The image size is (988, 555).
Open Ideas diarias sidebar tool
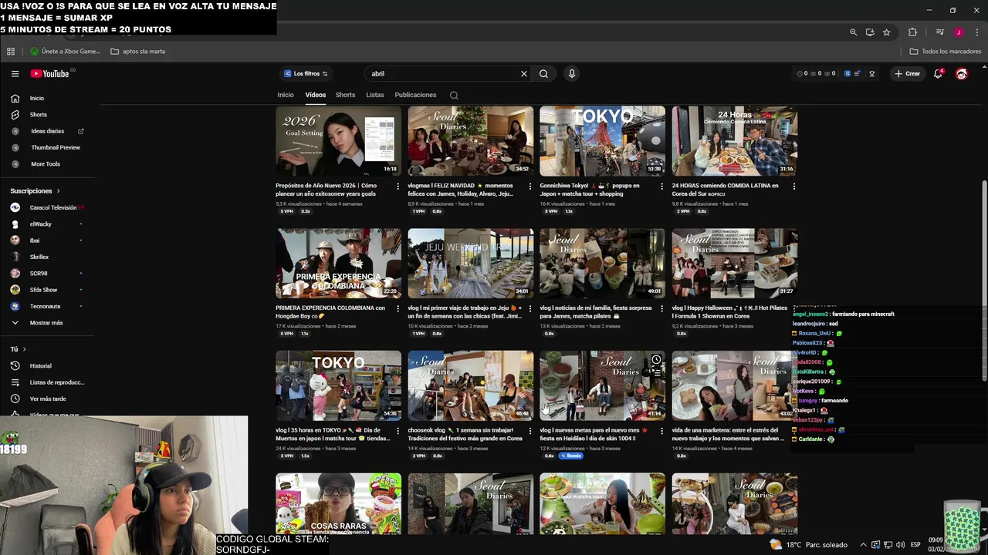[47, 131]
